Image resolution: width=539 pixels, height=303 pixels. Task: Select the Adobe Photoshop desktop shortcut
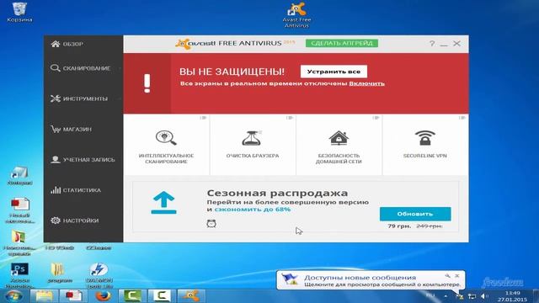(x=19, y=275)
